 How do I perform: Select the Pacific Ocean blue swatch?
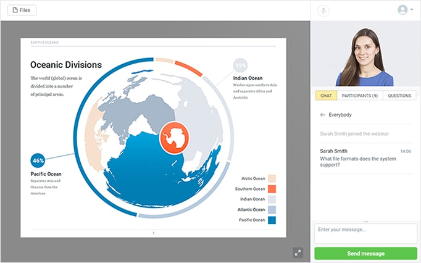pyautogui.click(x=272, y=220)
